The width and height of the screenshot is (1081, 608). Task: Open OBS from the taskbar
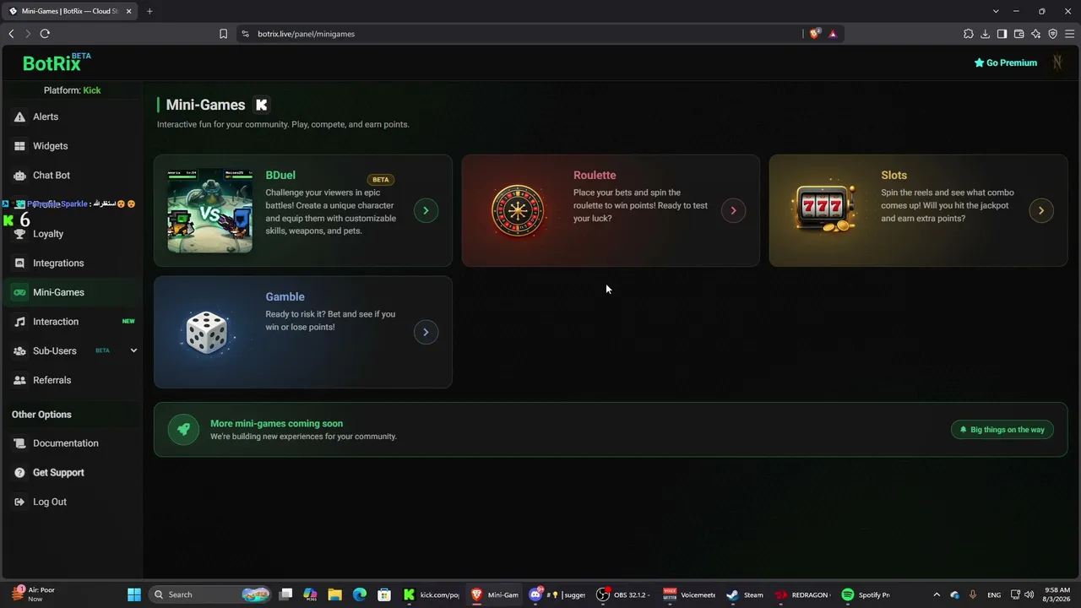click(x=623, y=594)
